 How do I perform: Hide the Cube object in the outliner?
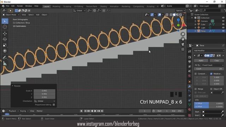(223, 24)
